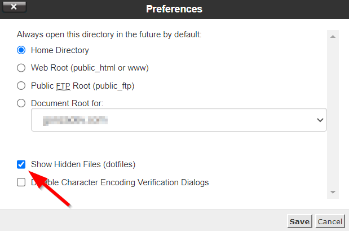Click the "Web Root (public_html or www)" label
349x231 pixels.
pyautogui.click(x=90, y=68)
